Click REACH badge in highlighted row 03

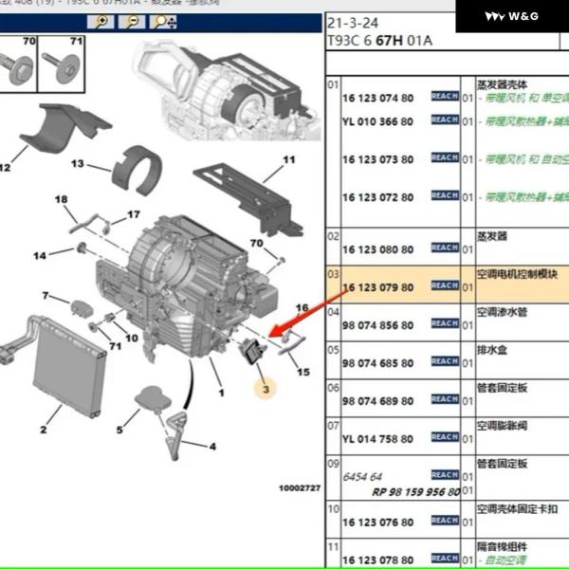(445, 285)
